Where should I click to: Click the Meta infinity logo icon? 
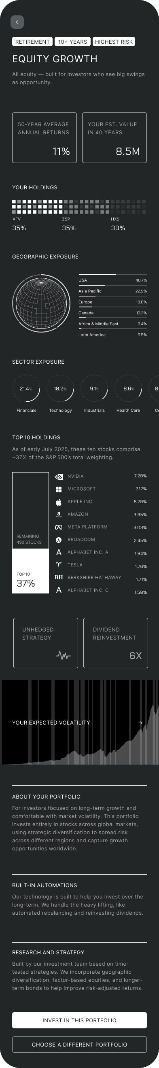pos(59,527)
